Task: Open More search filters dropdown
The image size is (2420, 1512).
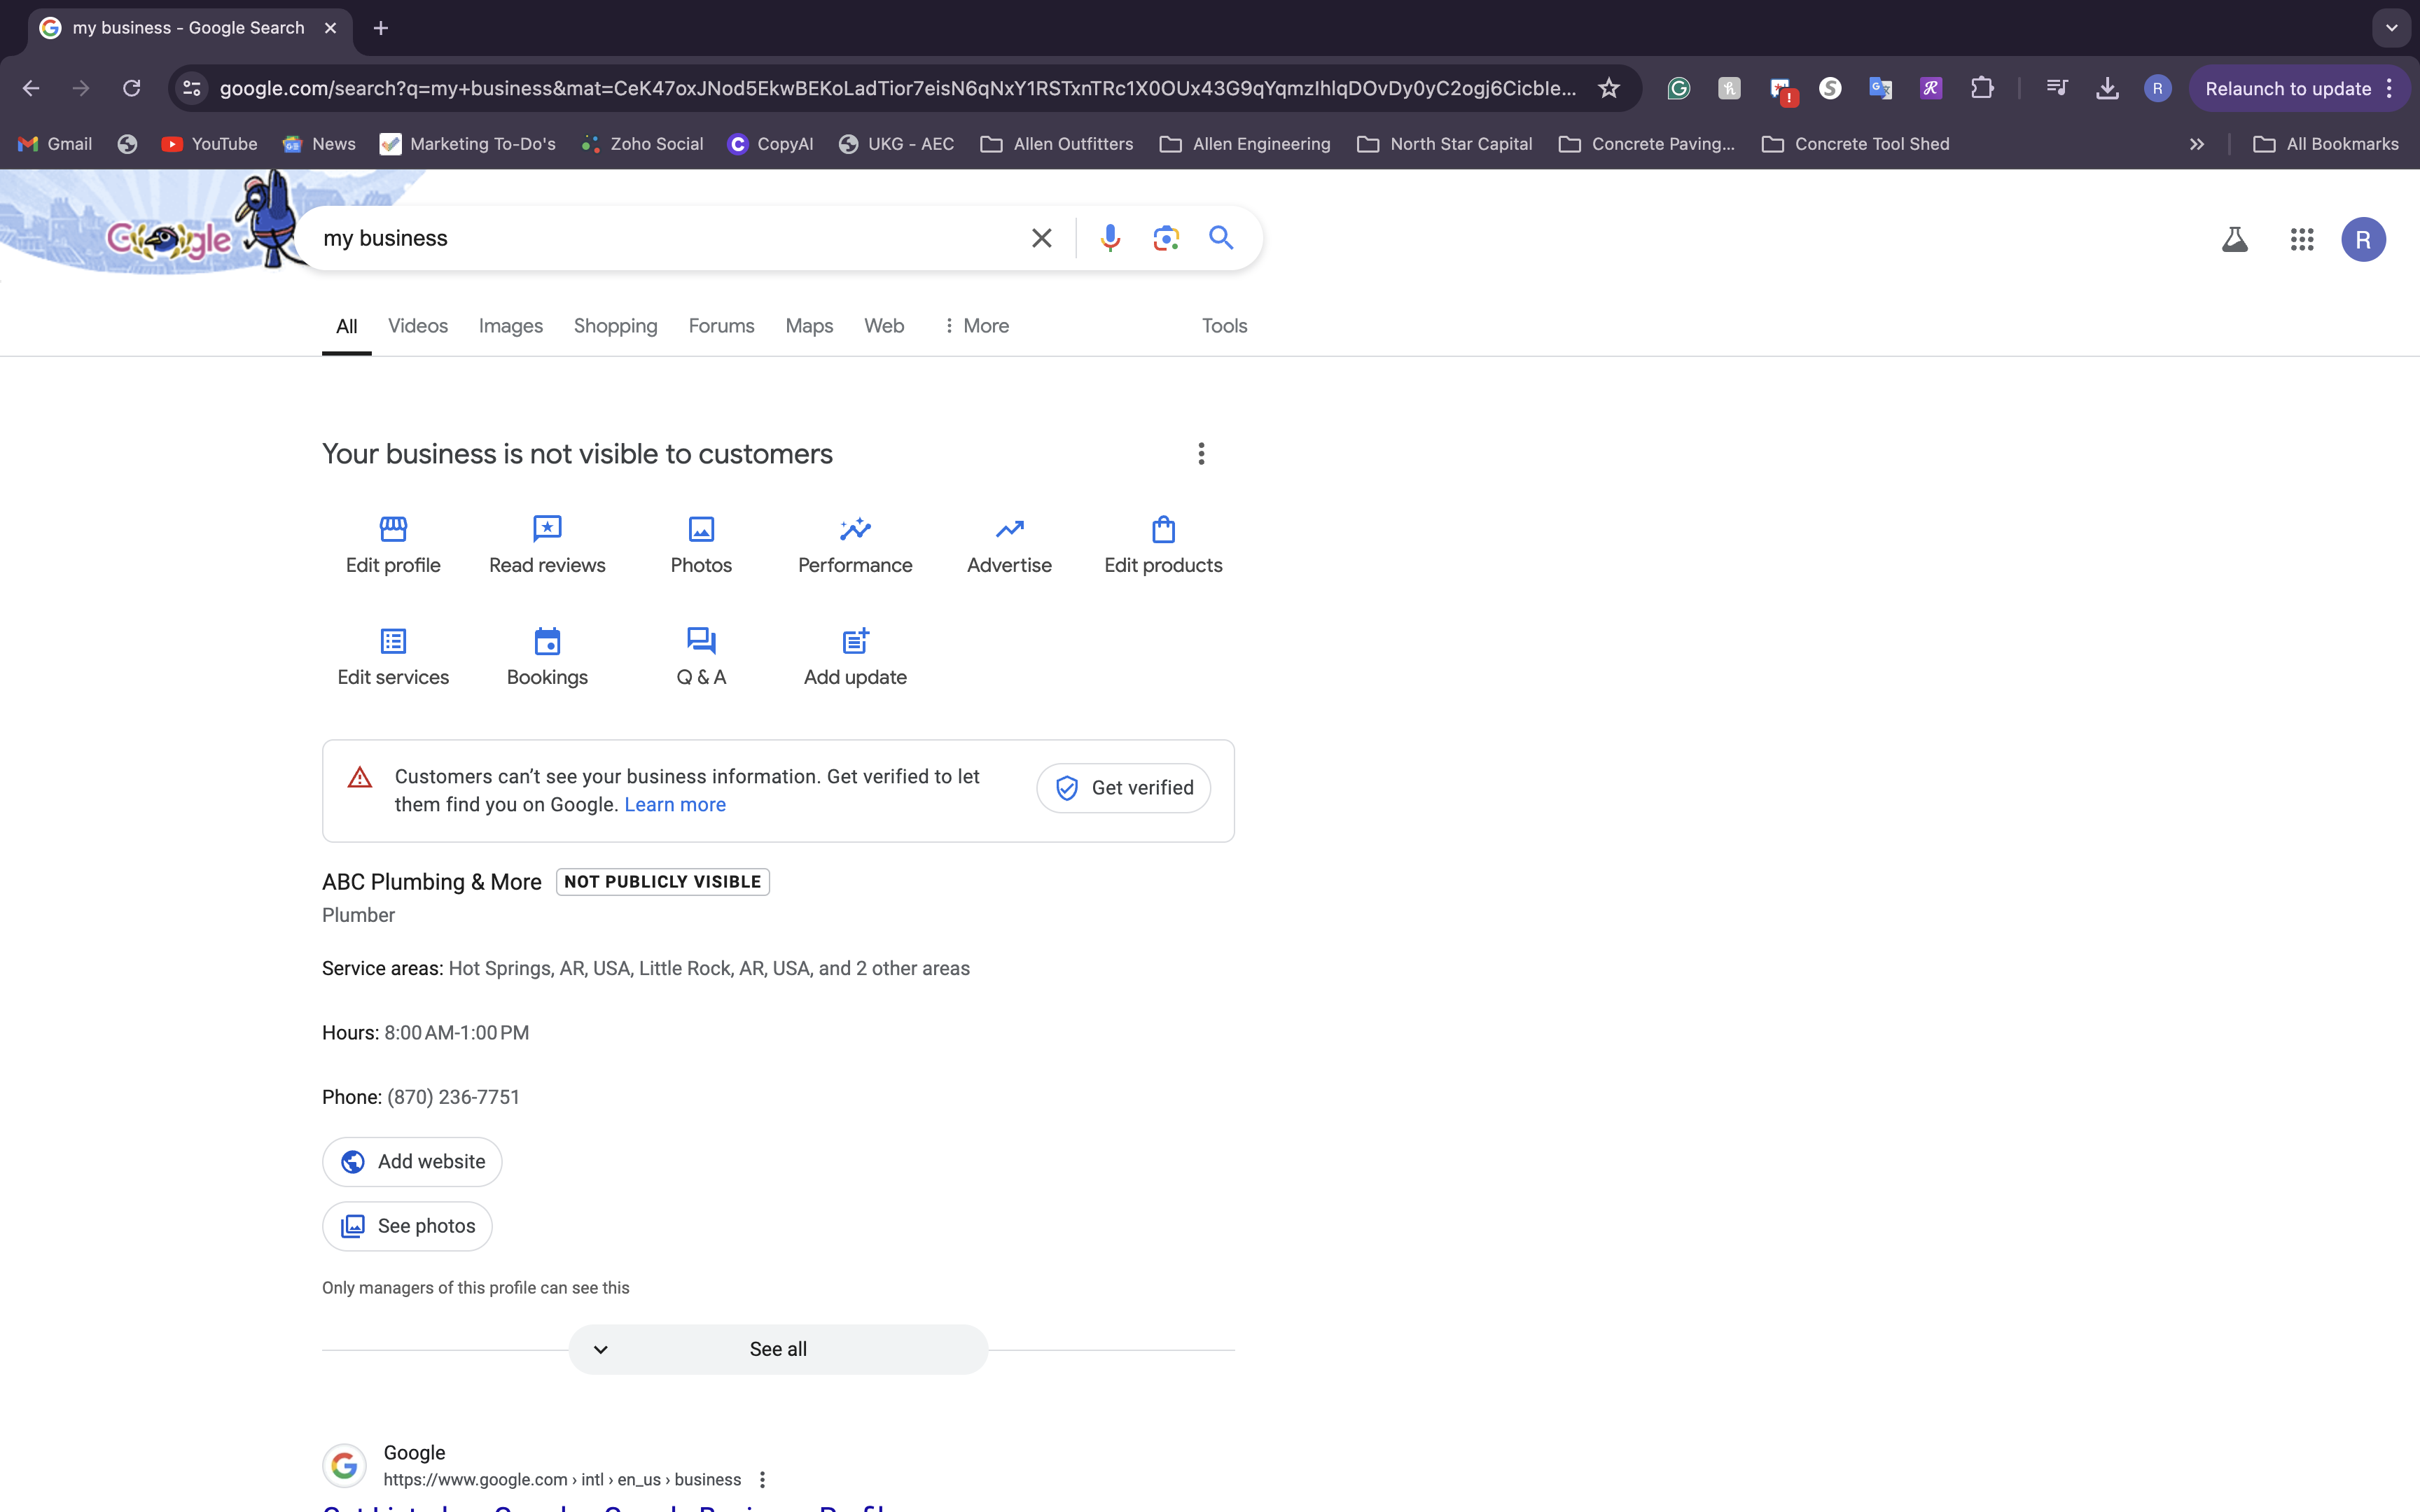Action: tap(975, 326)
